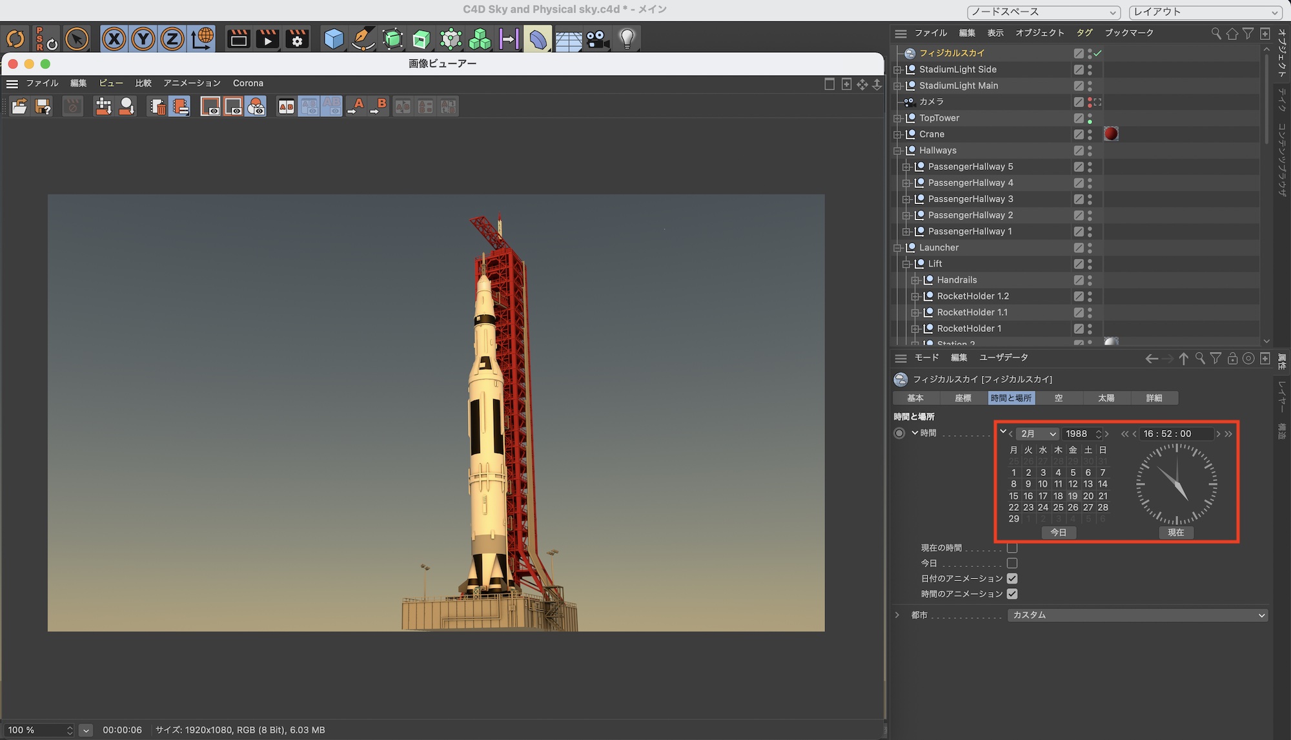Click the 今日 button under the calendar
The height and width of the screenshot is (740, 1291).
tap(1059, 533)
